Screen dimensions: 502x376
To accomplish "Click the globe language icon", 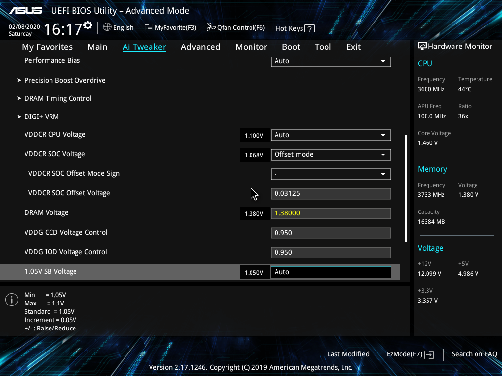I will 107,27.
